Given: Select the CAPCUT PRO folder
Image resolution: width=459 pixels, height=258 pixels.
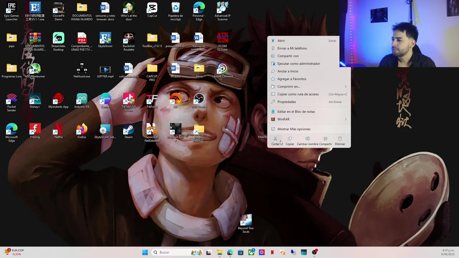Looking at the screenshot, I should 152,72.
